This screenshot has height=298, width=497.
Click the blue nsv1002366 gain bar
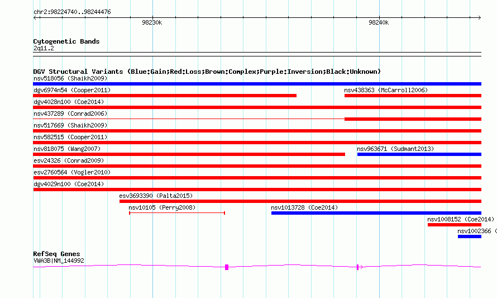(x=470, y=236)
